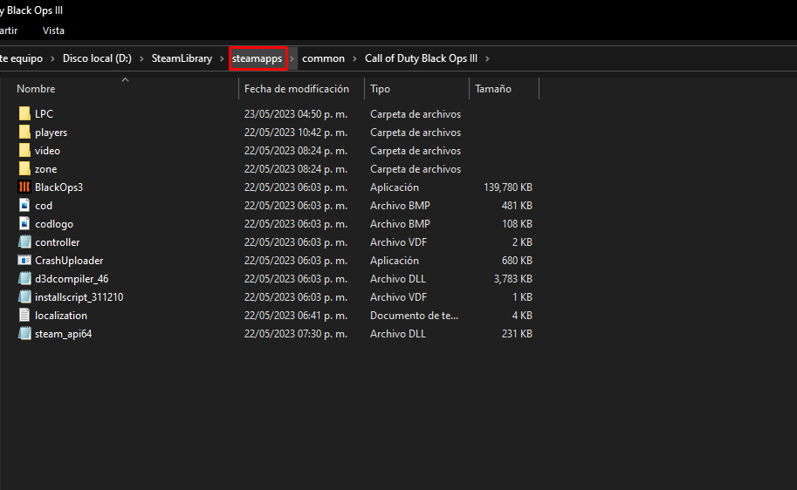Select the CrashUploader application icon

tap(24, 260)
